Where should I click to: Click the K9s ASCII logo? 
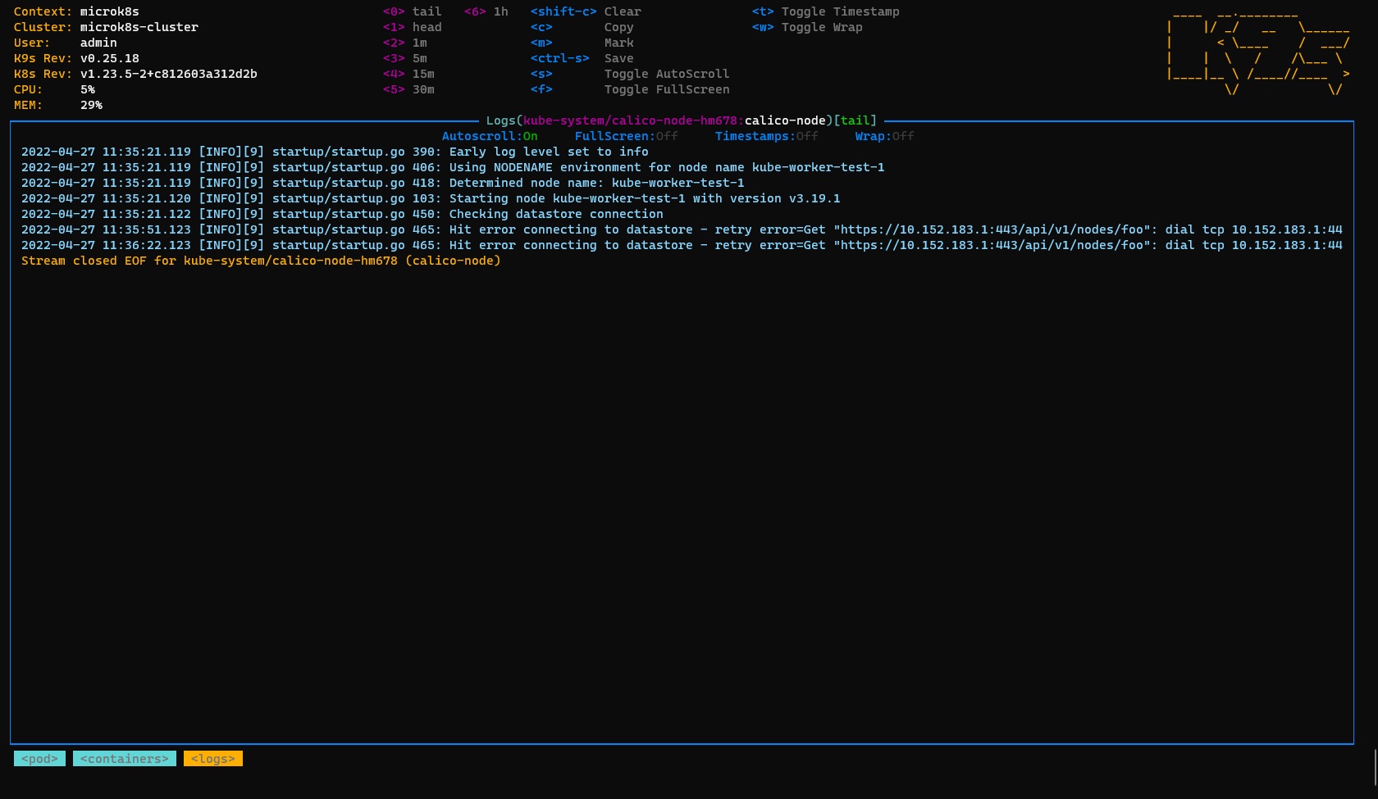pyautogui.click(x=1258, y=52)
